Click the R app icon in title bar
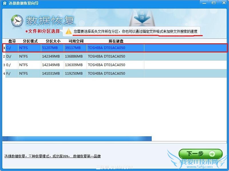 (x=5, y=3)
